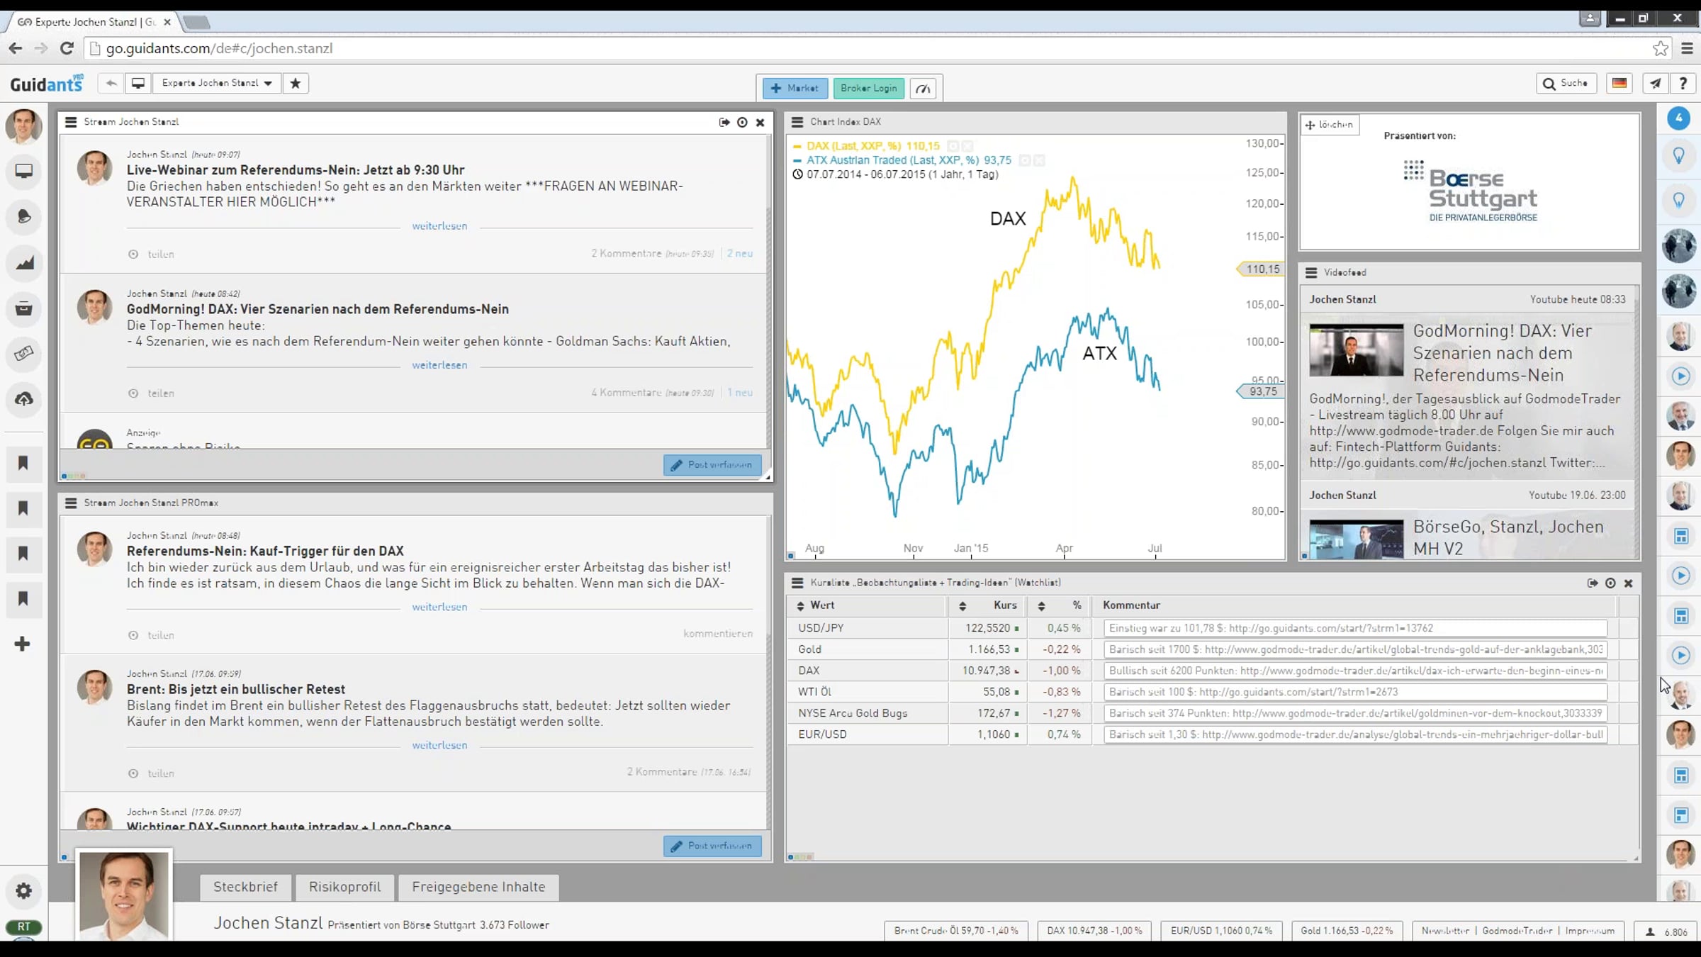The image size is (1701, 957).
Task: Open the desktop monitor icon in left sidebar
Action: (24, 172)
